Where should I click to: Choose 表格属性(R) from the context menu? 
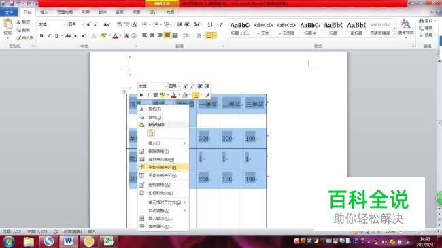pyautogui.click(x=163, y=226)
